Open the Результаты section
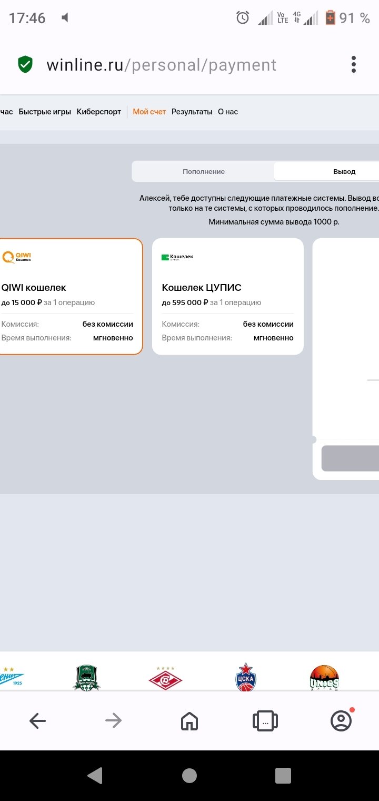 click(x=192, y=112)
